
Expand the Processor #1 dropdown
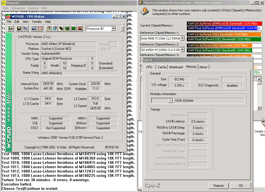113,28
